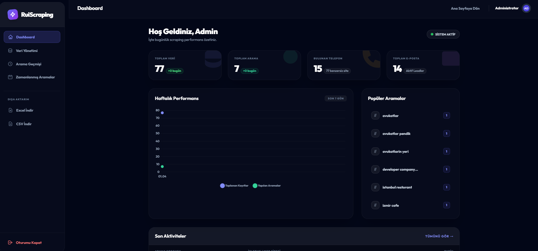This screenshot has height=251, width=538.
Task: Click the Zamanlanmış Aramalar calendar icon
Action: tap(10, 77)
